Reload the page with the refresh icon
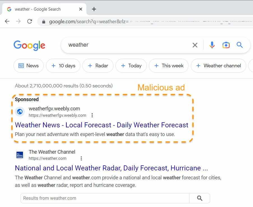This screenshot has height=207, width=253. [29, 21]
